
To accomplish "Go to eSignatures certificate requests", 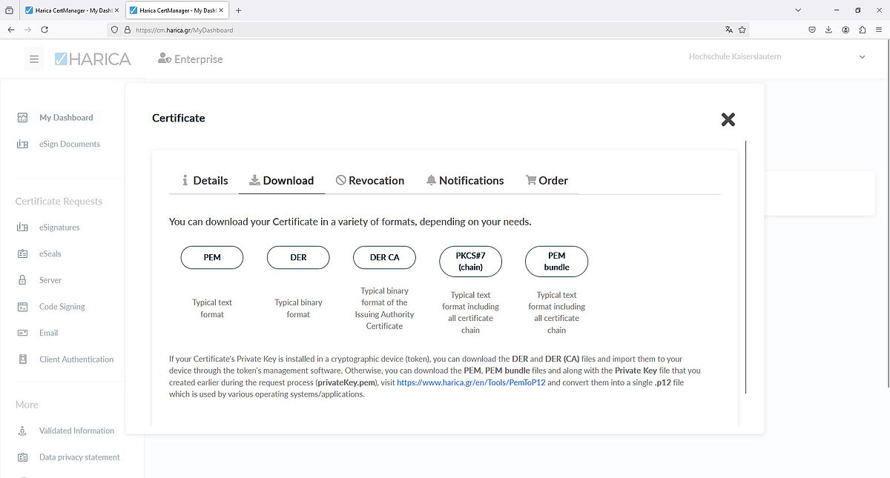I will [x=59, y=228].
